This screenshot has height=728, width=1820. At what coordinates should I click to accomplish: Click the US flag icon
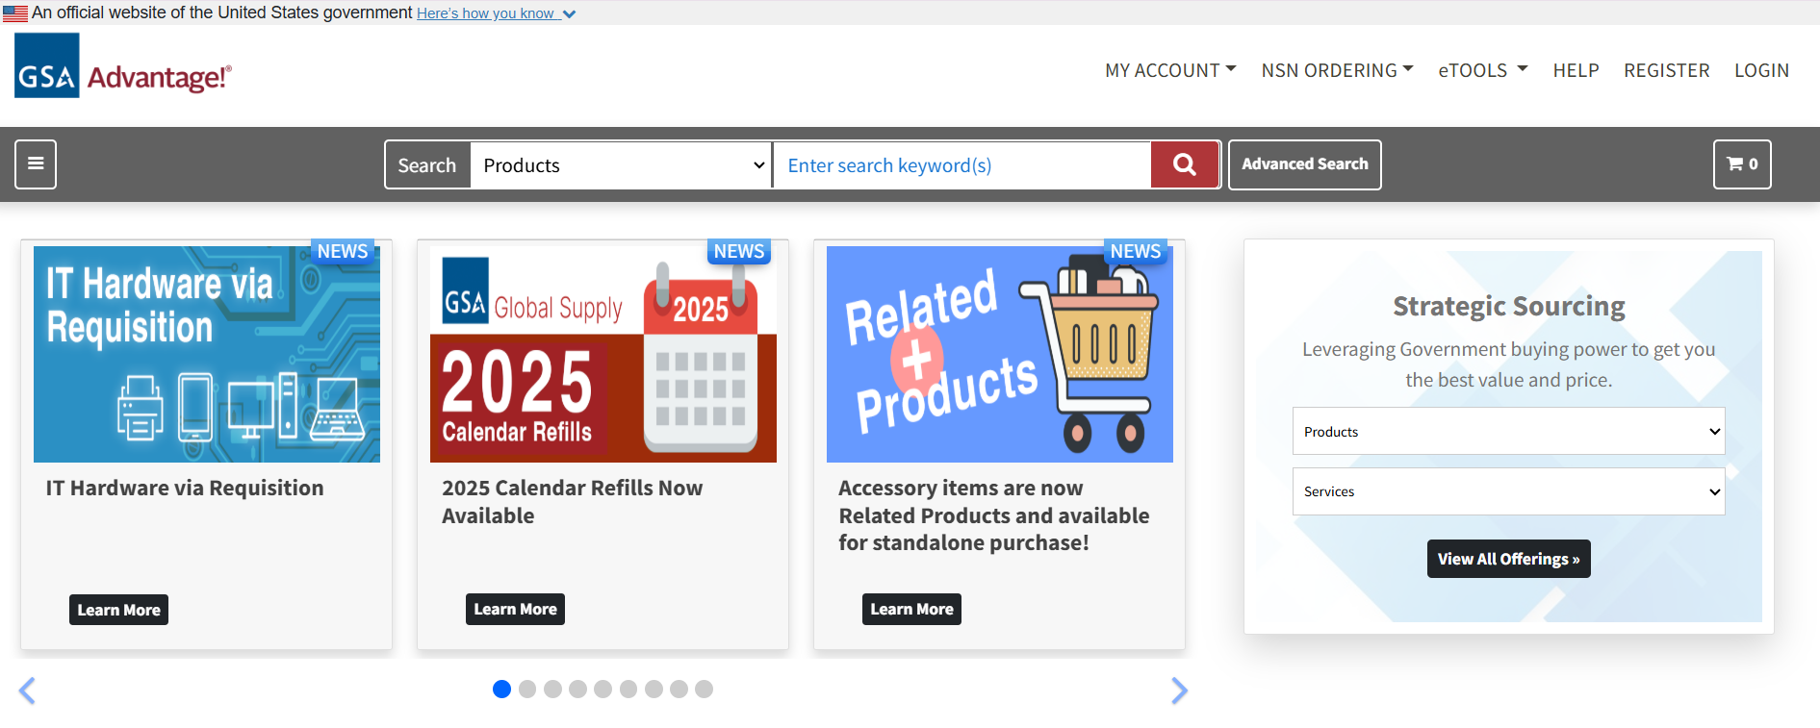[x=15, y=13]
